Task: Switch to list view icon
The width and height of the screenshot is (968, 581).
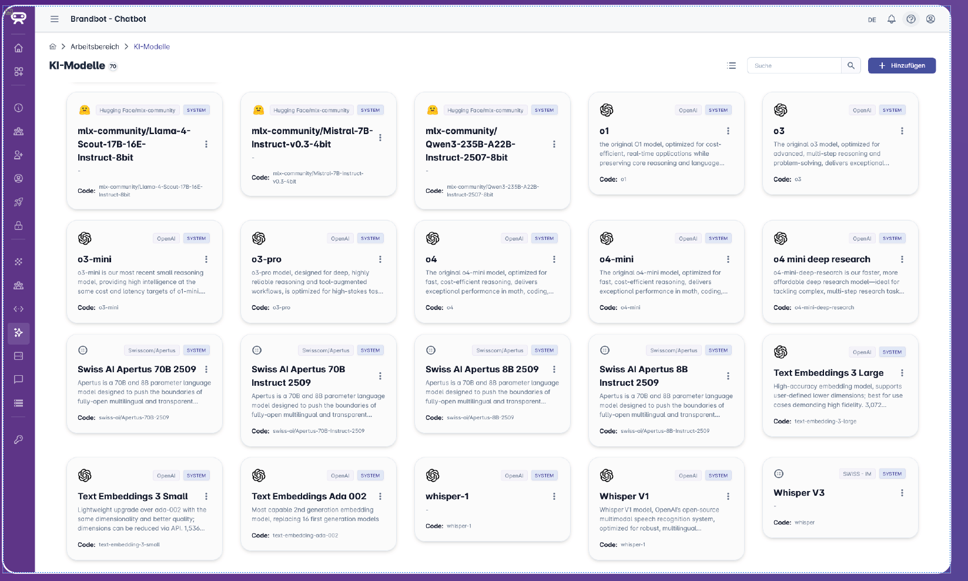Action: 731,66
